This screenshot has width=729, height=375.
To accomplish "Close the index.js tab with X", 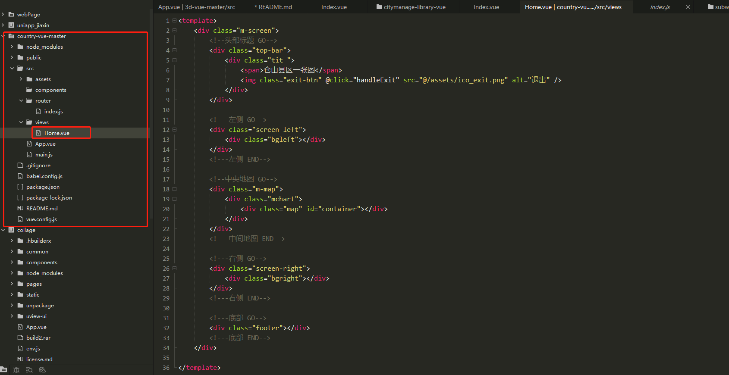I will (x=688, y=7).
